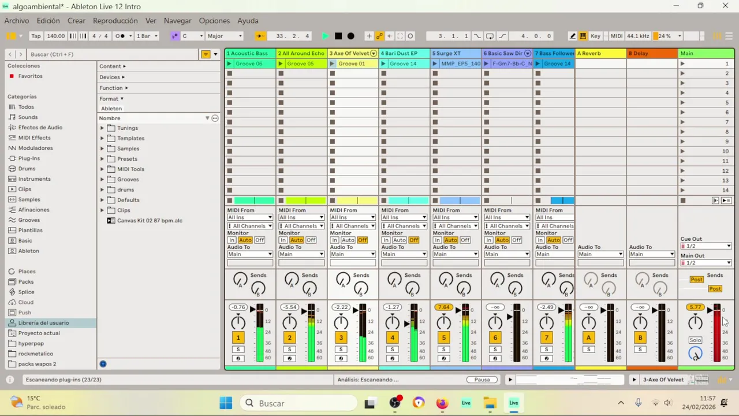The image size is (739, 416).
Task: Toggle the metronome button
Action: pos(121,36)
